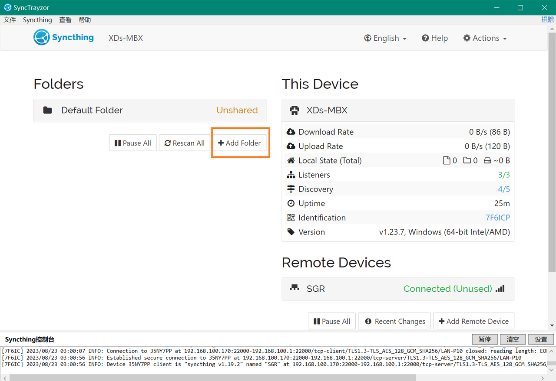Click the Syncthing控制台 console label
556x381 pixels.
click(30, 339)
